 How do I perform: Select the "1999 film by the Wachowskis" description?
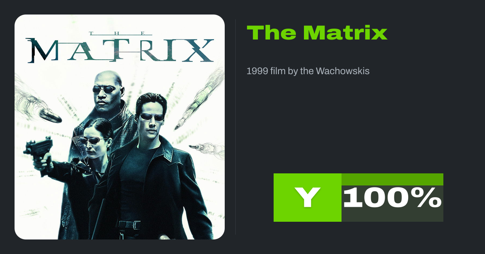(x=308, y=71)
